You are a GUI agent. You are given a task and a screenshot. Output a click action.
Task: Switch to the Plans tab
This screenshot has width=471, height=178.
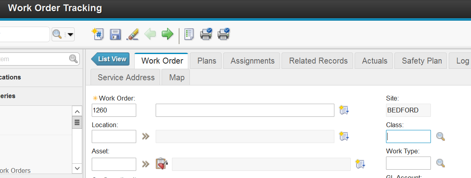[207, 61]
